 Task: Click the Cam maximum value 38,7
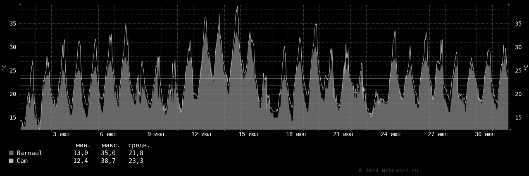(x=108, y=161)
